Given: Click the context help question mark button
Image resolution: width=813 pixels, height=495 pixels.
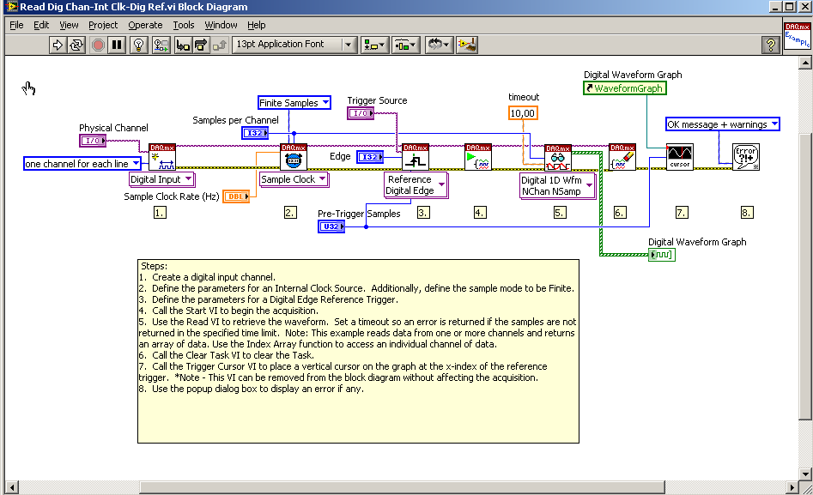Looking at the screenshot, I should [x=770, y=45].
